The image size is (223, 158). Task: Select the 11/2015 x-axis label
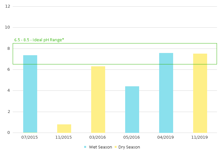tap(64, 137)
